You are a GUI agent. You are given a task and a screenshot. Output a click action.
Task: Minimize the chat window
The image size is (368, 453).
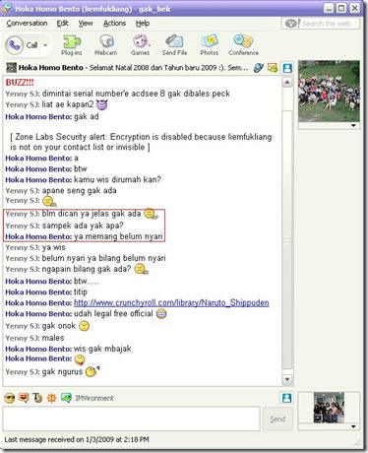(x=329, y=8)
